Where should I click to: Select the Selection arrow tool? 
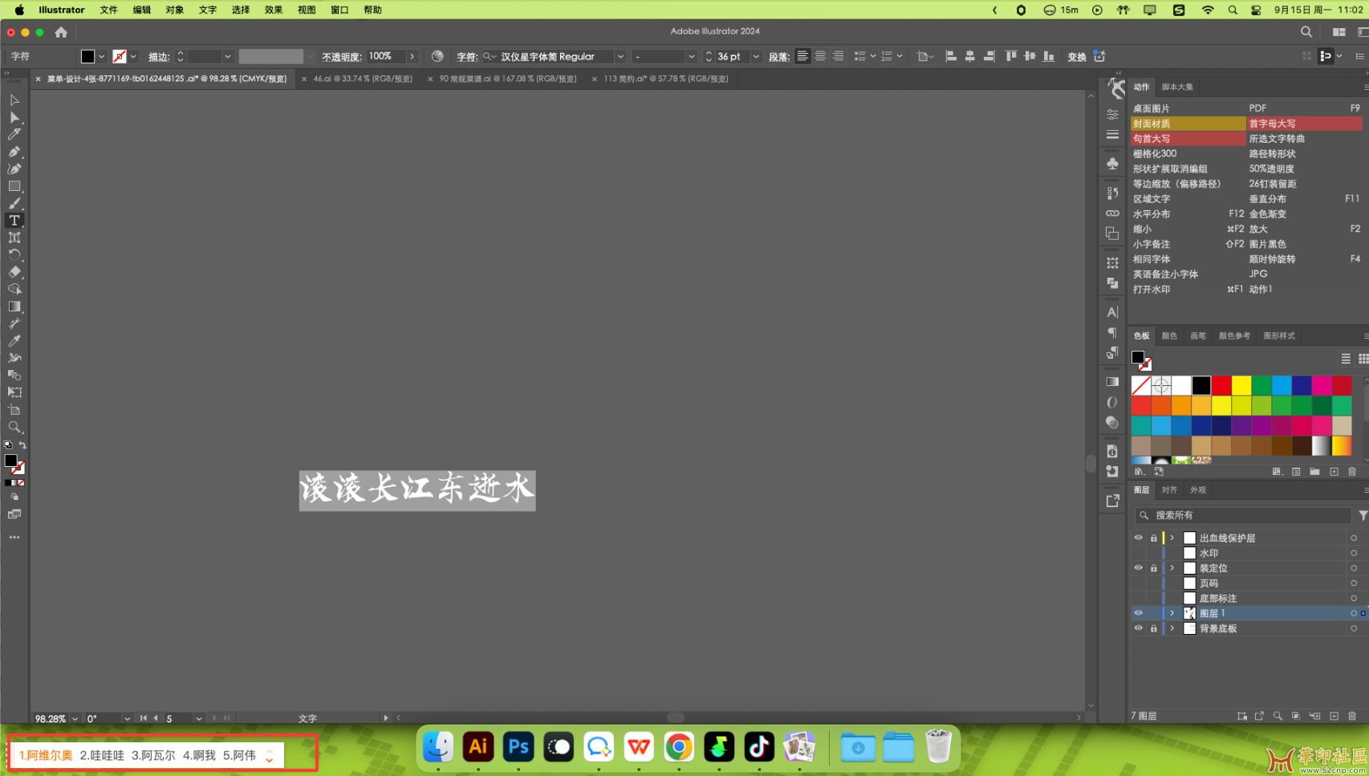[x=14, y=100]
